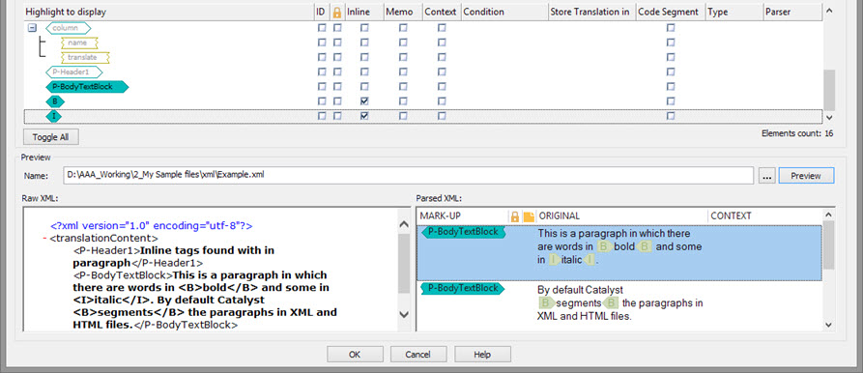The height and width of the screenshot is (373, 863).
Task: Click the element list scroll down arrow
Action: 829,117
